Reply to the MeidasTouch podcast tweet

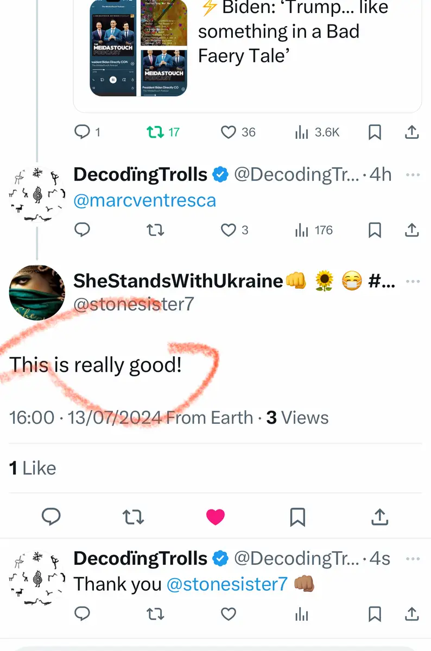[82, 132]
